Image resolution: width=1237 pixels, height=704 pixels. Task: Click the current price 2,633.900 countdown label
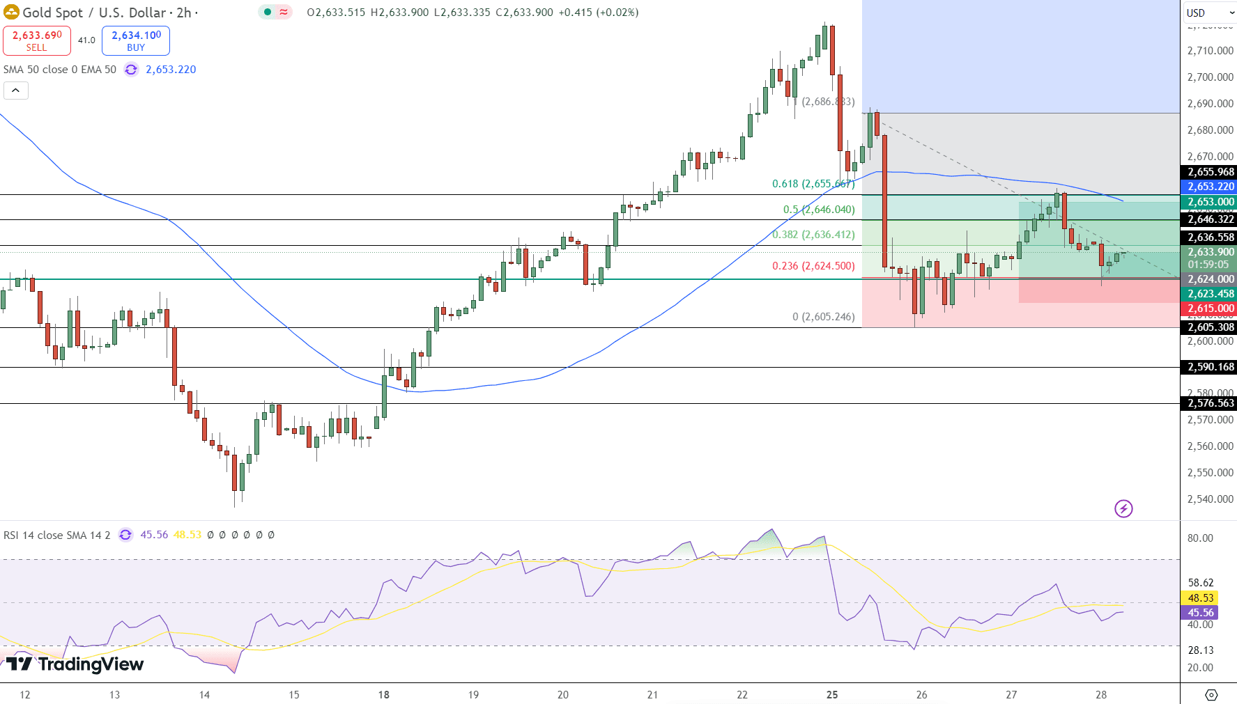tap(1208, 258)
